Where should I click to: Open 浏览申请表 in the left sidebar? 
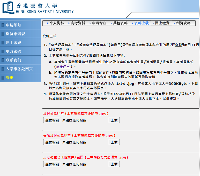pos(15,34)
